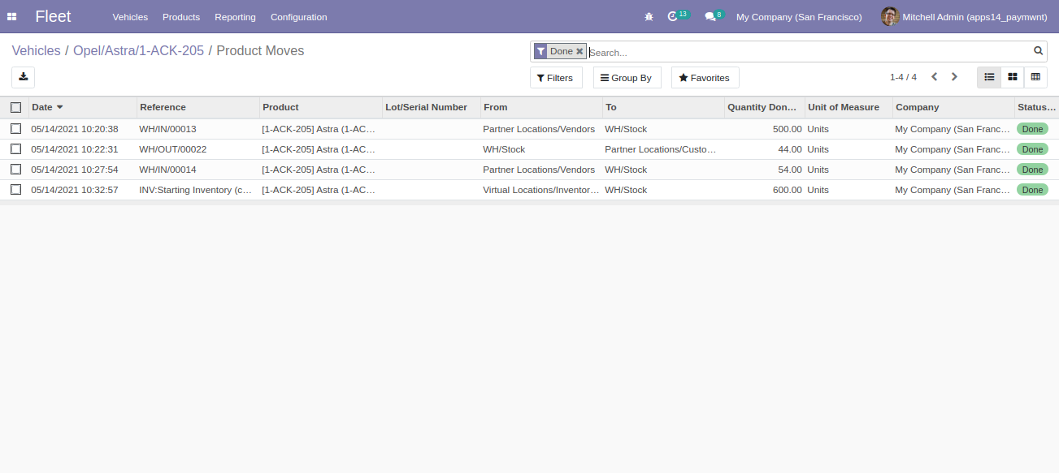Open the Reporting menu

coord(235,17)
